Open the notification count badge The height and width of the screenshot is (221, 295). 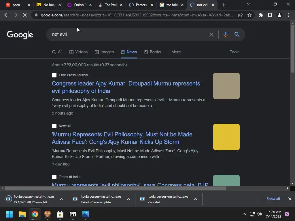tap(287, 214)
